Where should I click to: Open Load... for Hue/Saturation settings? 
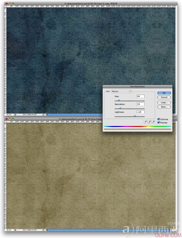(x=164, y=103)
